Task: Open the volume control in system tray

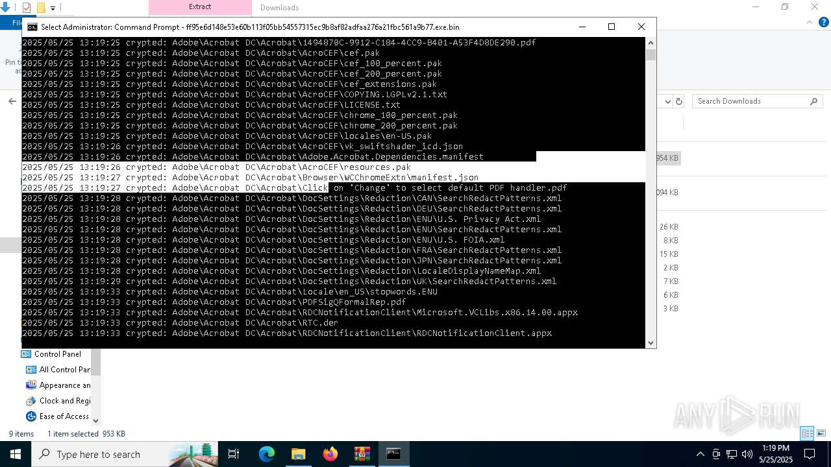Action: click(x=747, y=454)
